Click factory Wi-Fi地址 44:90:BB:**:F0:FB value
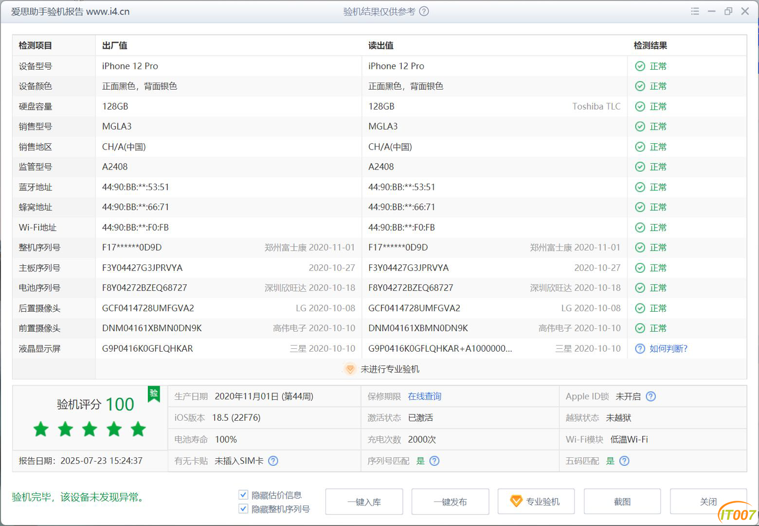 (135, 227)
